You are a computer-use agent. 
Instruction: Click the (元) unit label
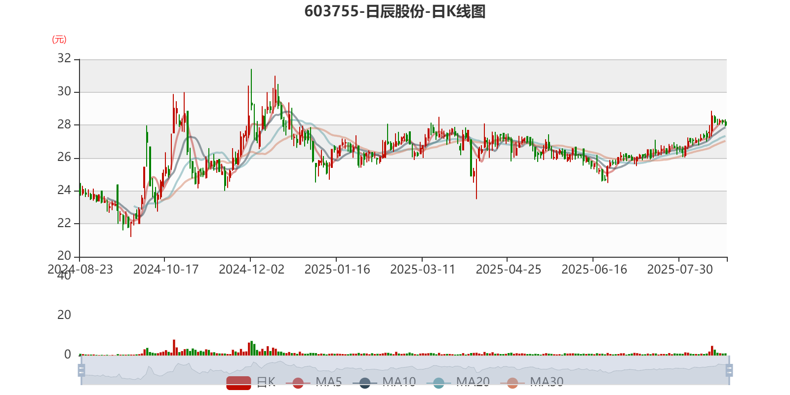pos(59,39)
